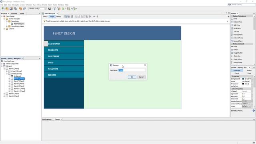
Task: Click the foreground color swatch property
Action: [x=243, y=84]
